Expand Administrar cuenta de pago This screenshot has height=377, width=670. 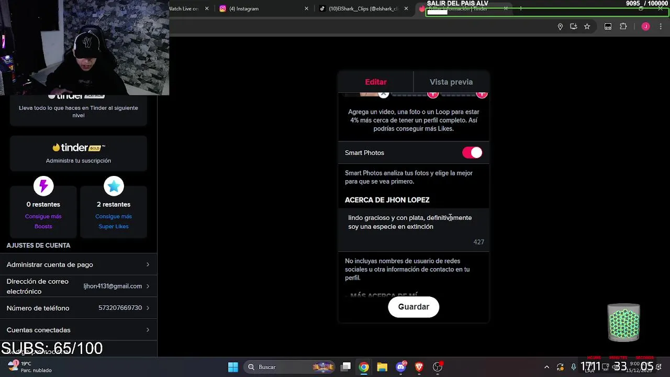(79, 264)
